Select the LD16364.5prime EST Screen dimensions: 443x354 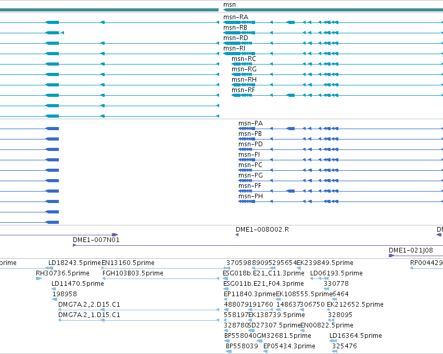356,336
